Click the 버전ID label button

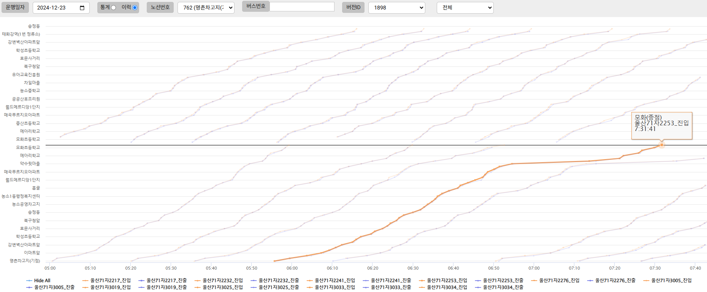click(x=353, y=7)
